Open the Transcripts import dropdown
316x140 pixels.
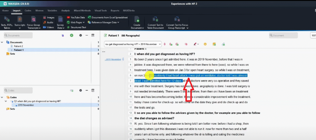click(20, 22)
